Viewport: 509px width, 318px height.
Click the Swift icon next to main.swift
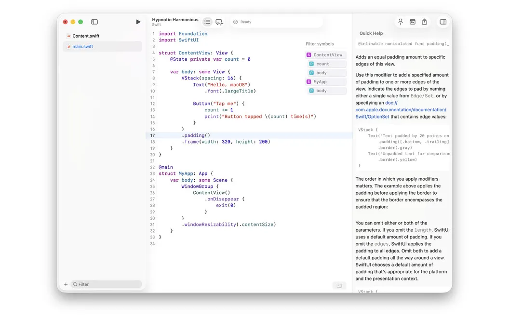point(68,46)
